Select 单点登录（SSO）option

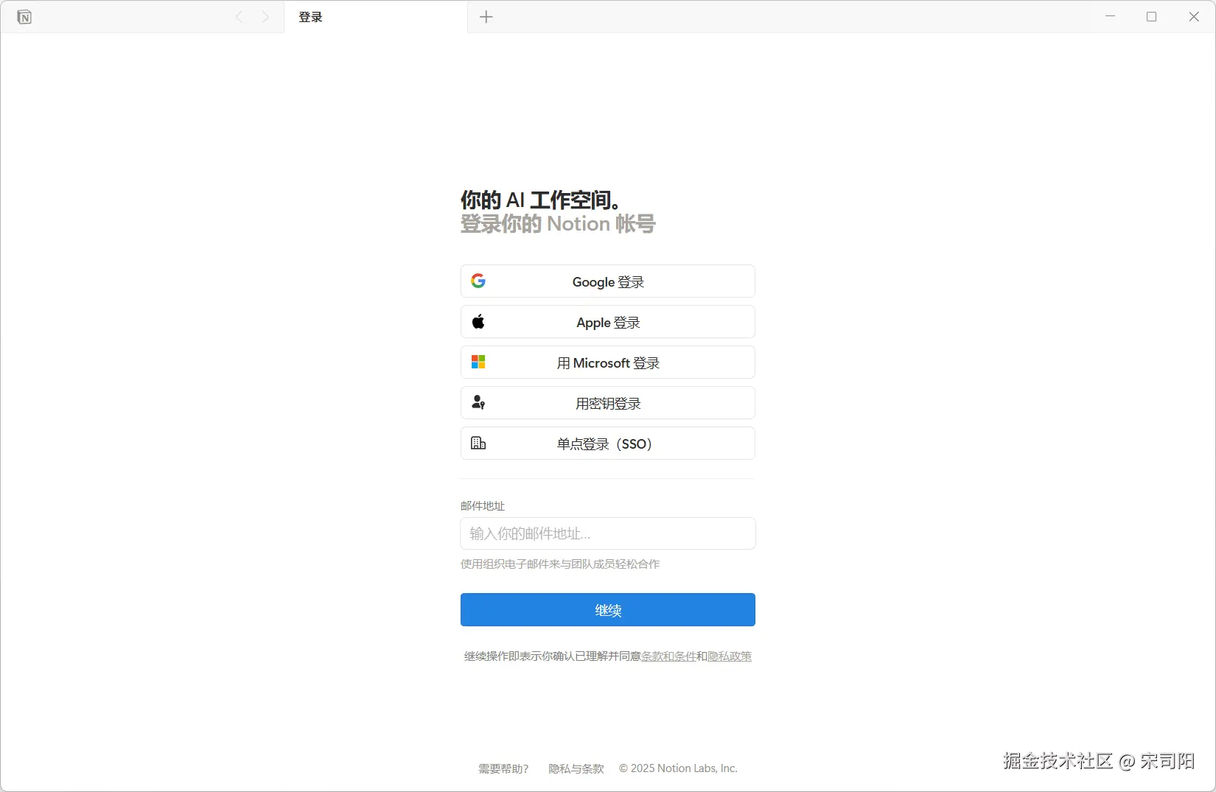tap(608, 444)
